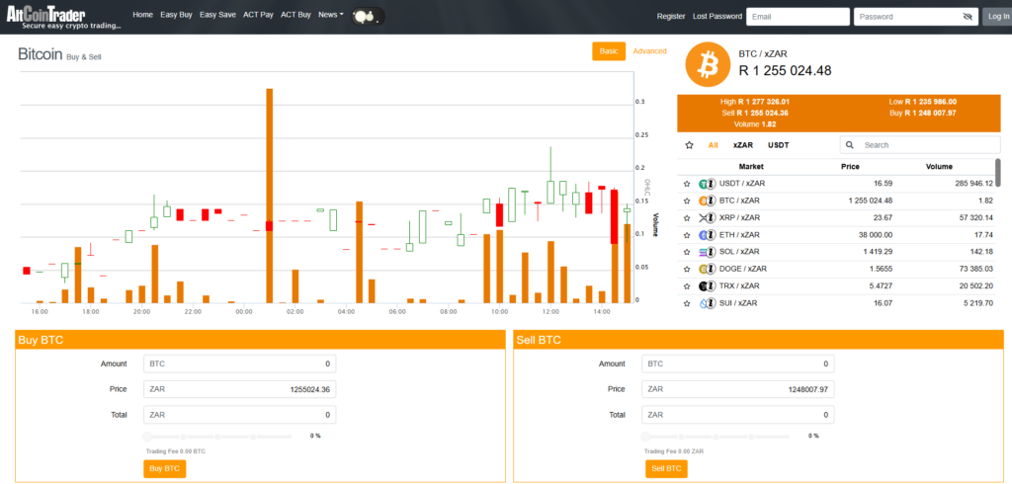Click the Sell R 1 255 024.36 value
Screen dimensions: 1012x484
pyautogui.click(x=755, y=113)
